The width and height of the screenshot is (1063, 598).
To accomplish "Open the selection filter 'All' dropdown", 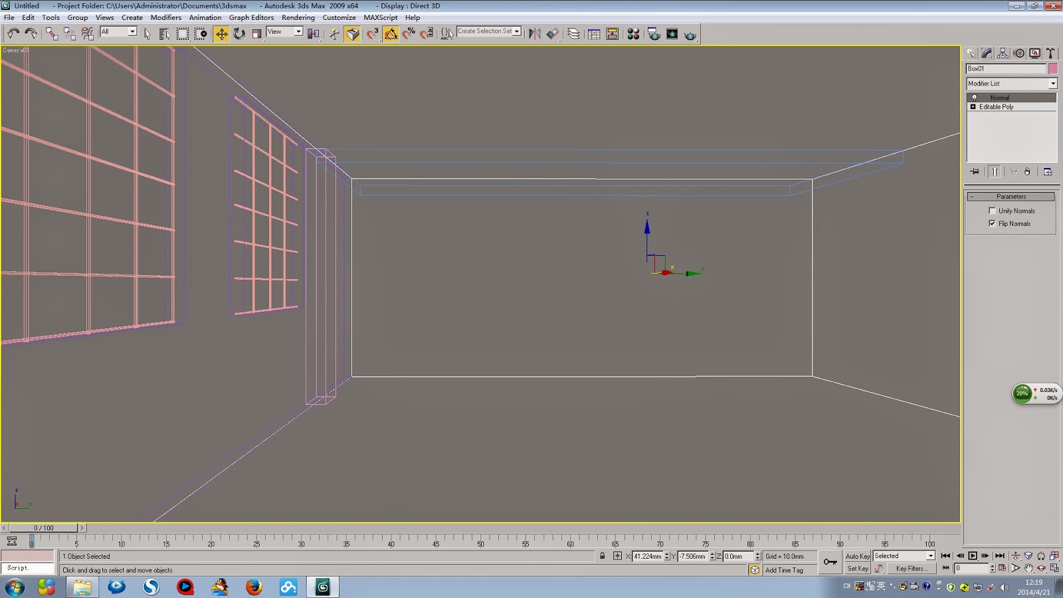I will (x=132, y=32).
